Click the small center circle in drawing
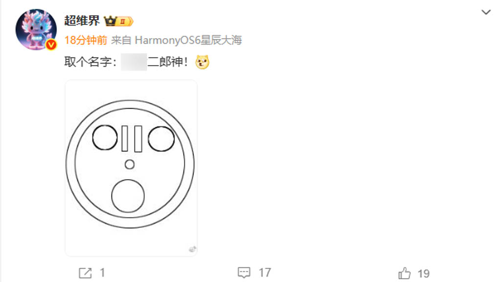Screen dimensions: 501x282 pos(129,164)
